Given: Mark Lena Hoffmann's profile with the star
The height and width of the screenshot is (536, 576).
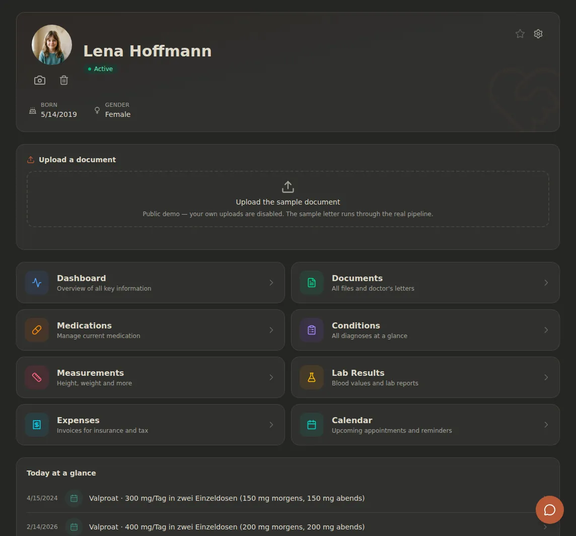Looking at the screenshot, I should 520,34.
